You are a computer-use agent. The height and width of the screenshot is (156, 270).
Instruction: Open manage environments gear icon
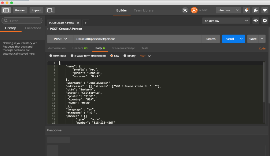[x=265, y=20]
